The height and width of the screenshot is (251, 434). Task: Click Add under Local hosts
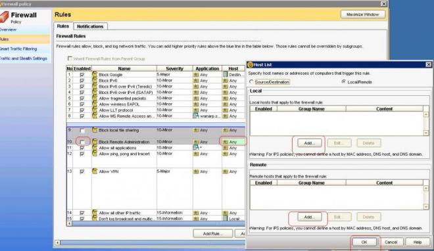tap(310, 143)
